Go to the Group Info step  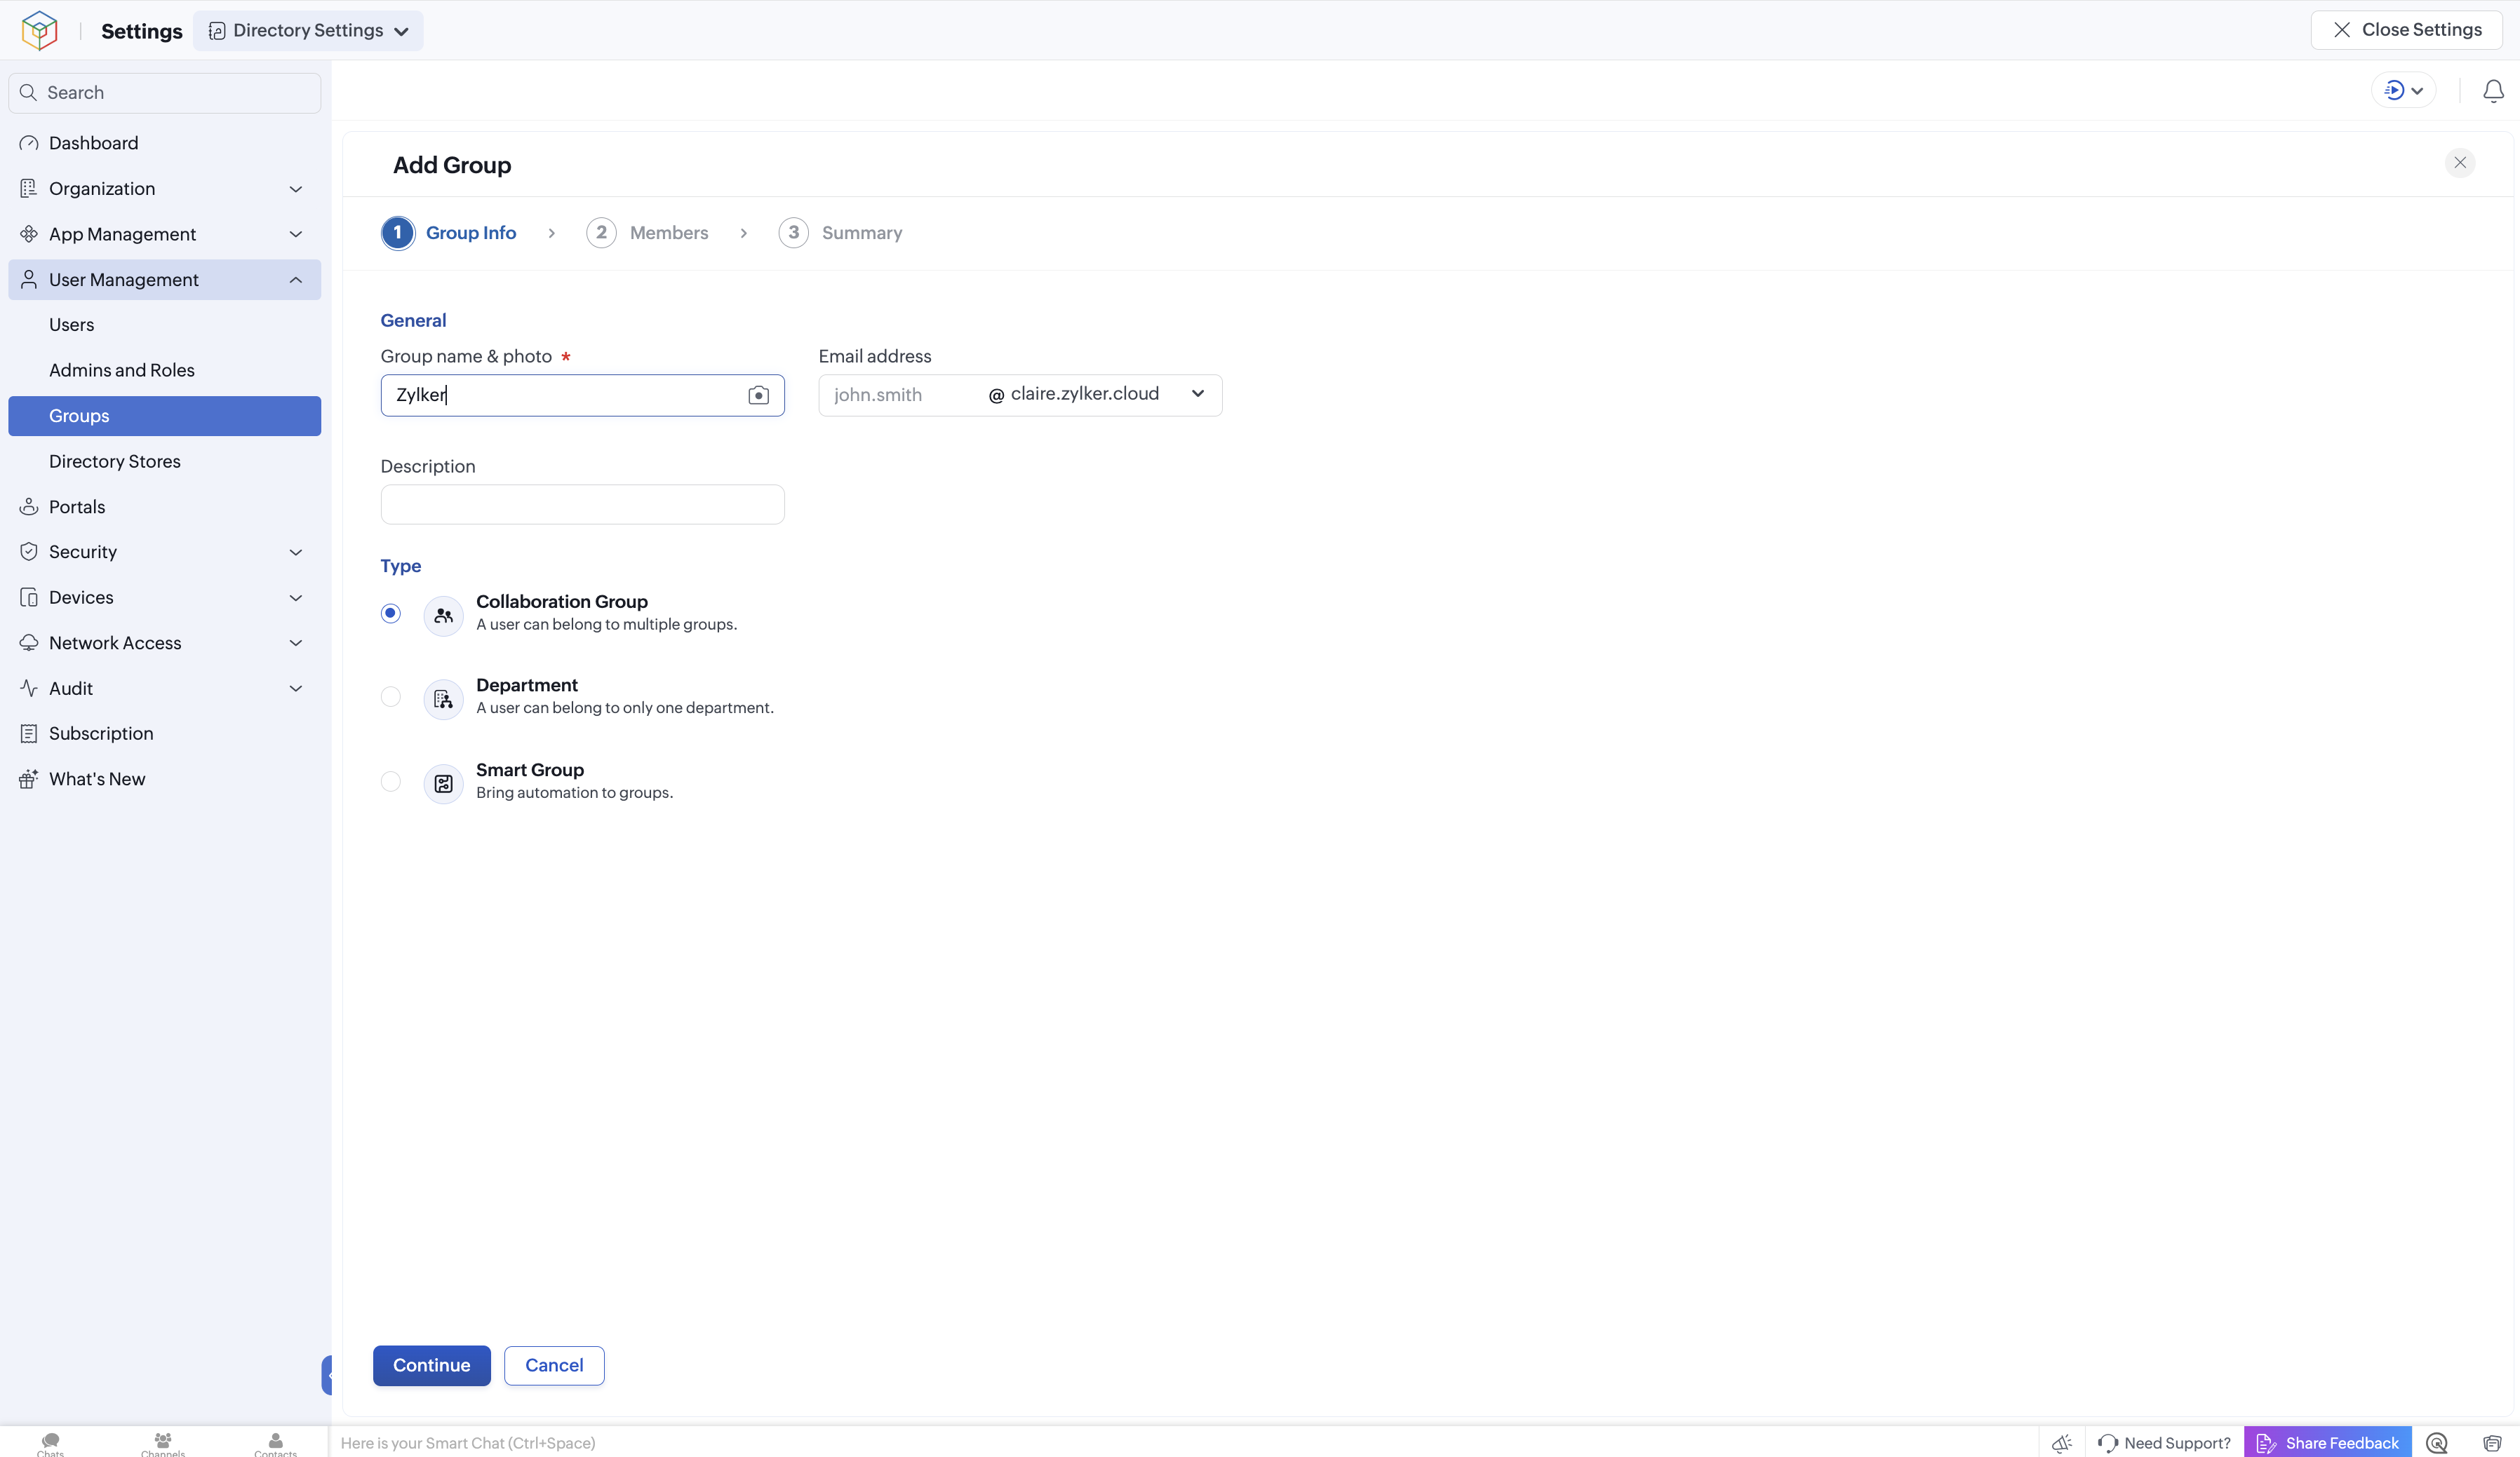pyautogui.click(x=449, y=233)
